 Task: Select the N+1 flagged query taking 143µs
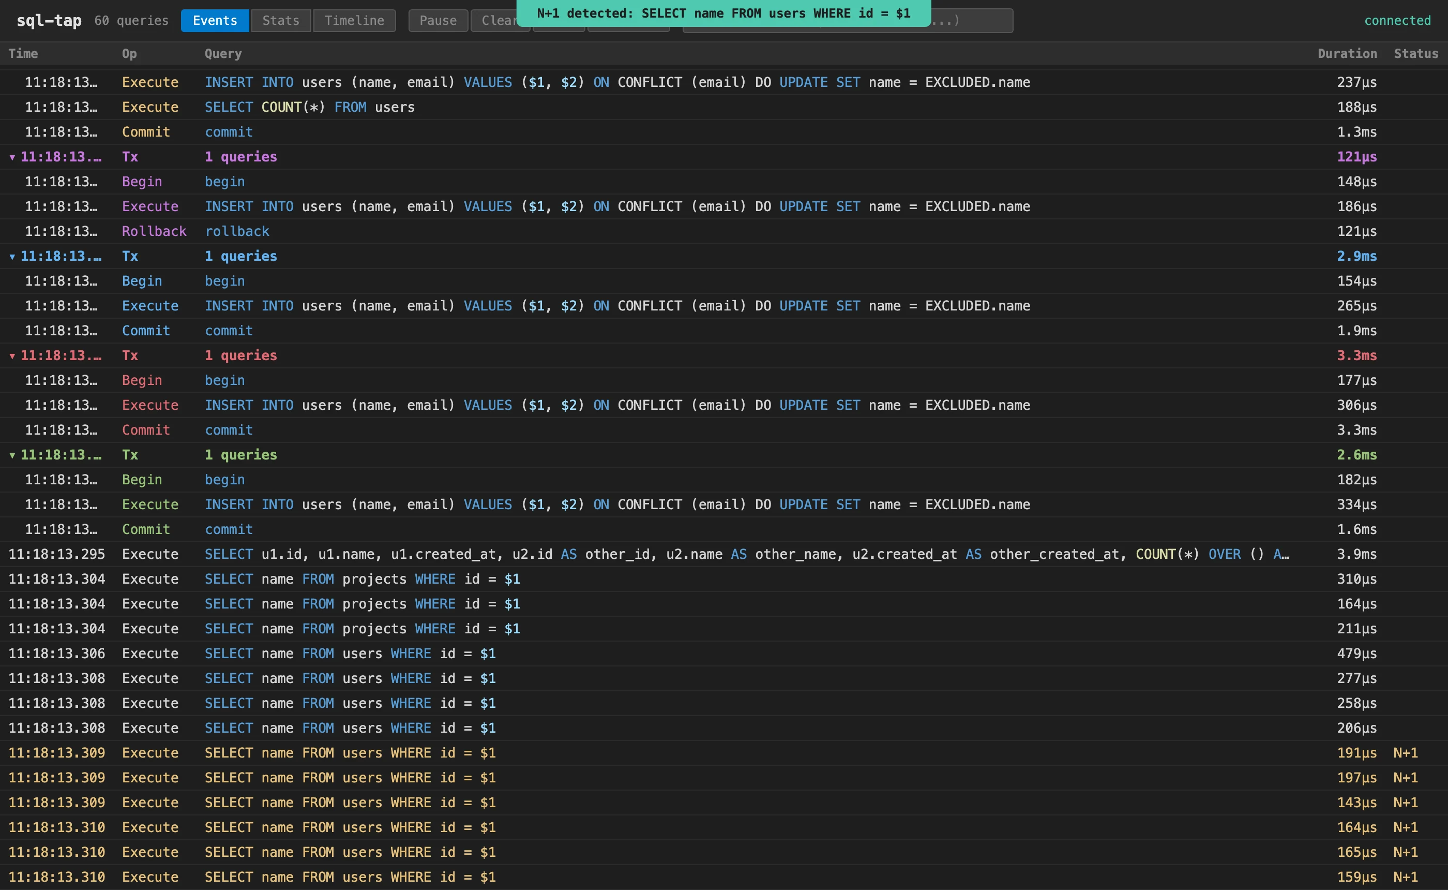coord(724,803)
